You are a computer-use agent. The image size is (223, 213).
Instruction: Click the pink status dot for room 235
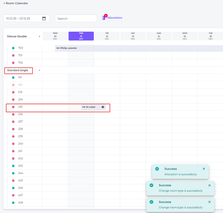coord(13,107)
